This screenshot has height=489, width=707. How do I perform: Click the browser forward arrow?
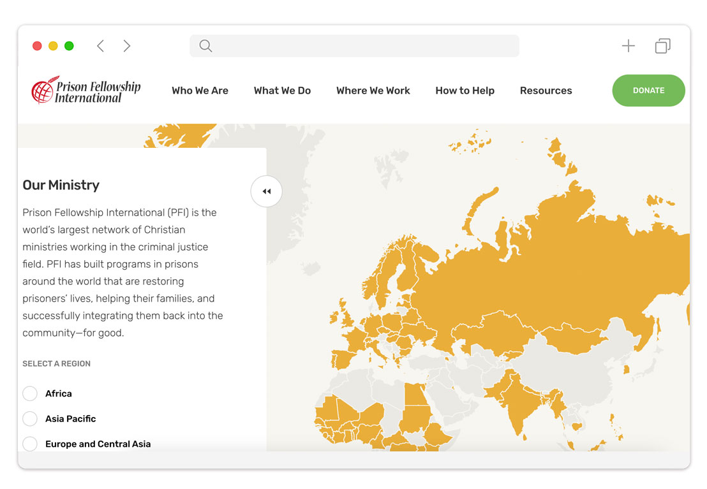[127, 46]
